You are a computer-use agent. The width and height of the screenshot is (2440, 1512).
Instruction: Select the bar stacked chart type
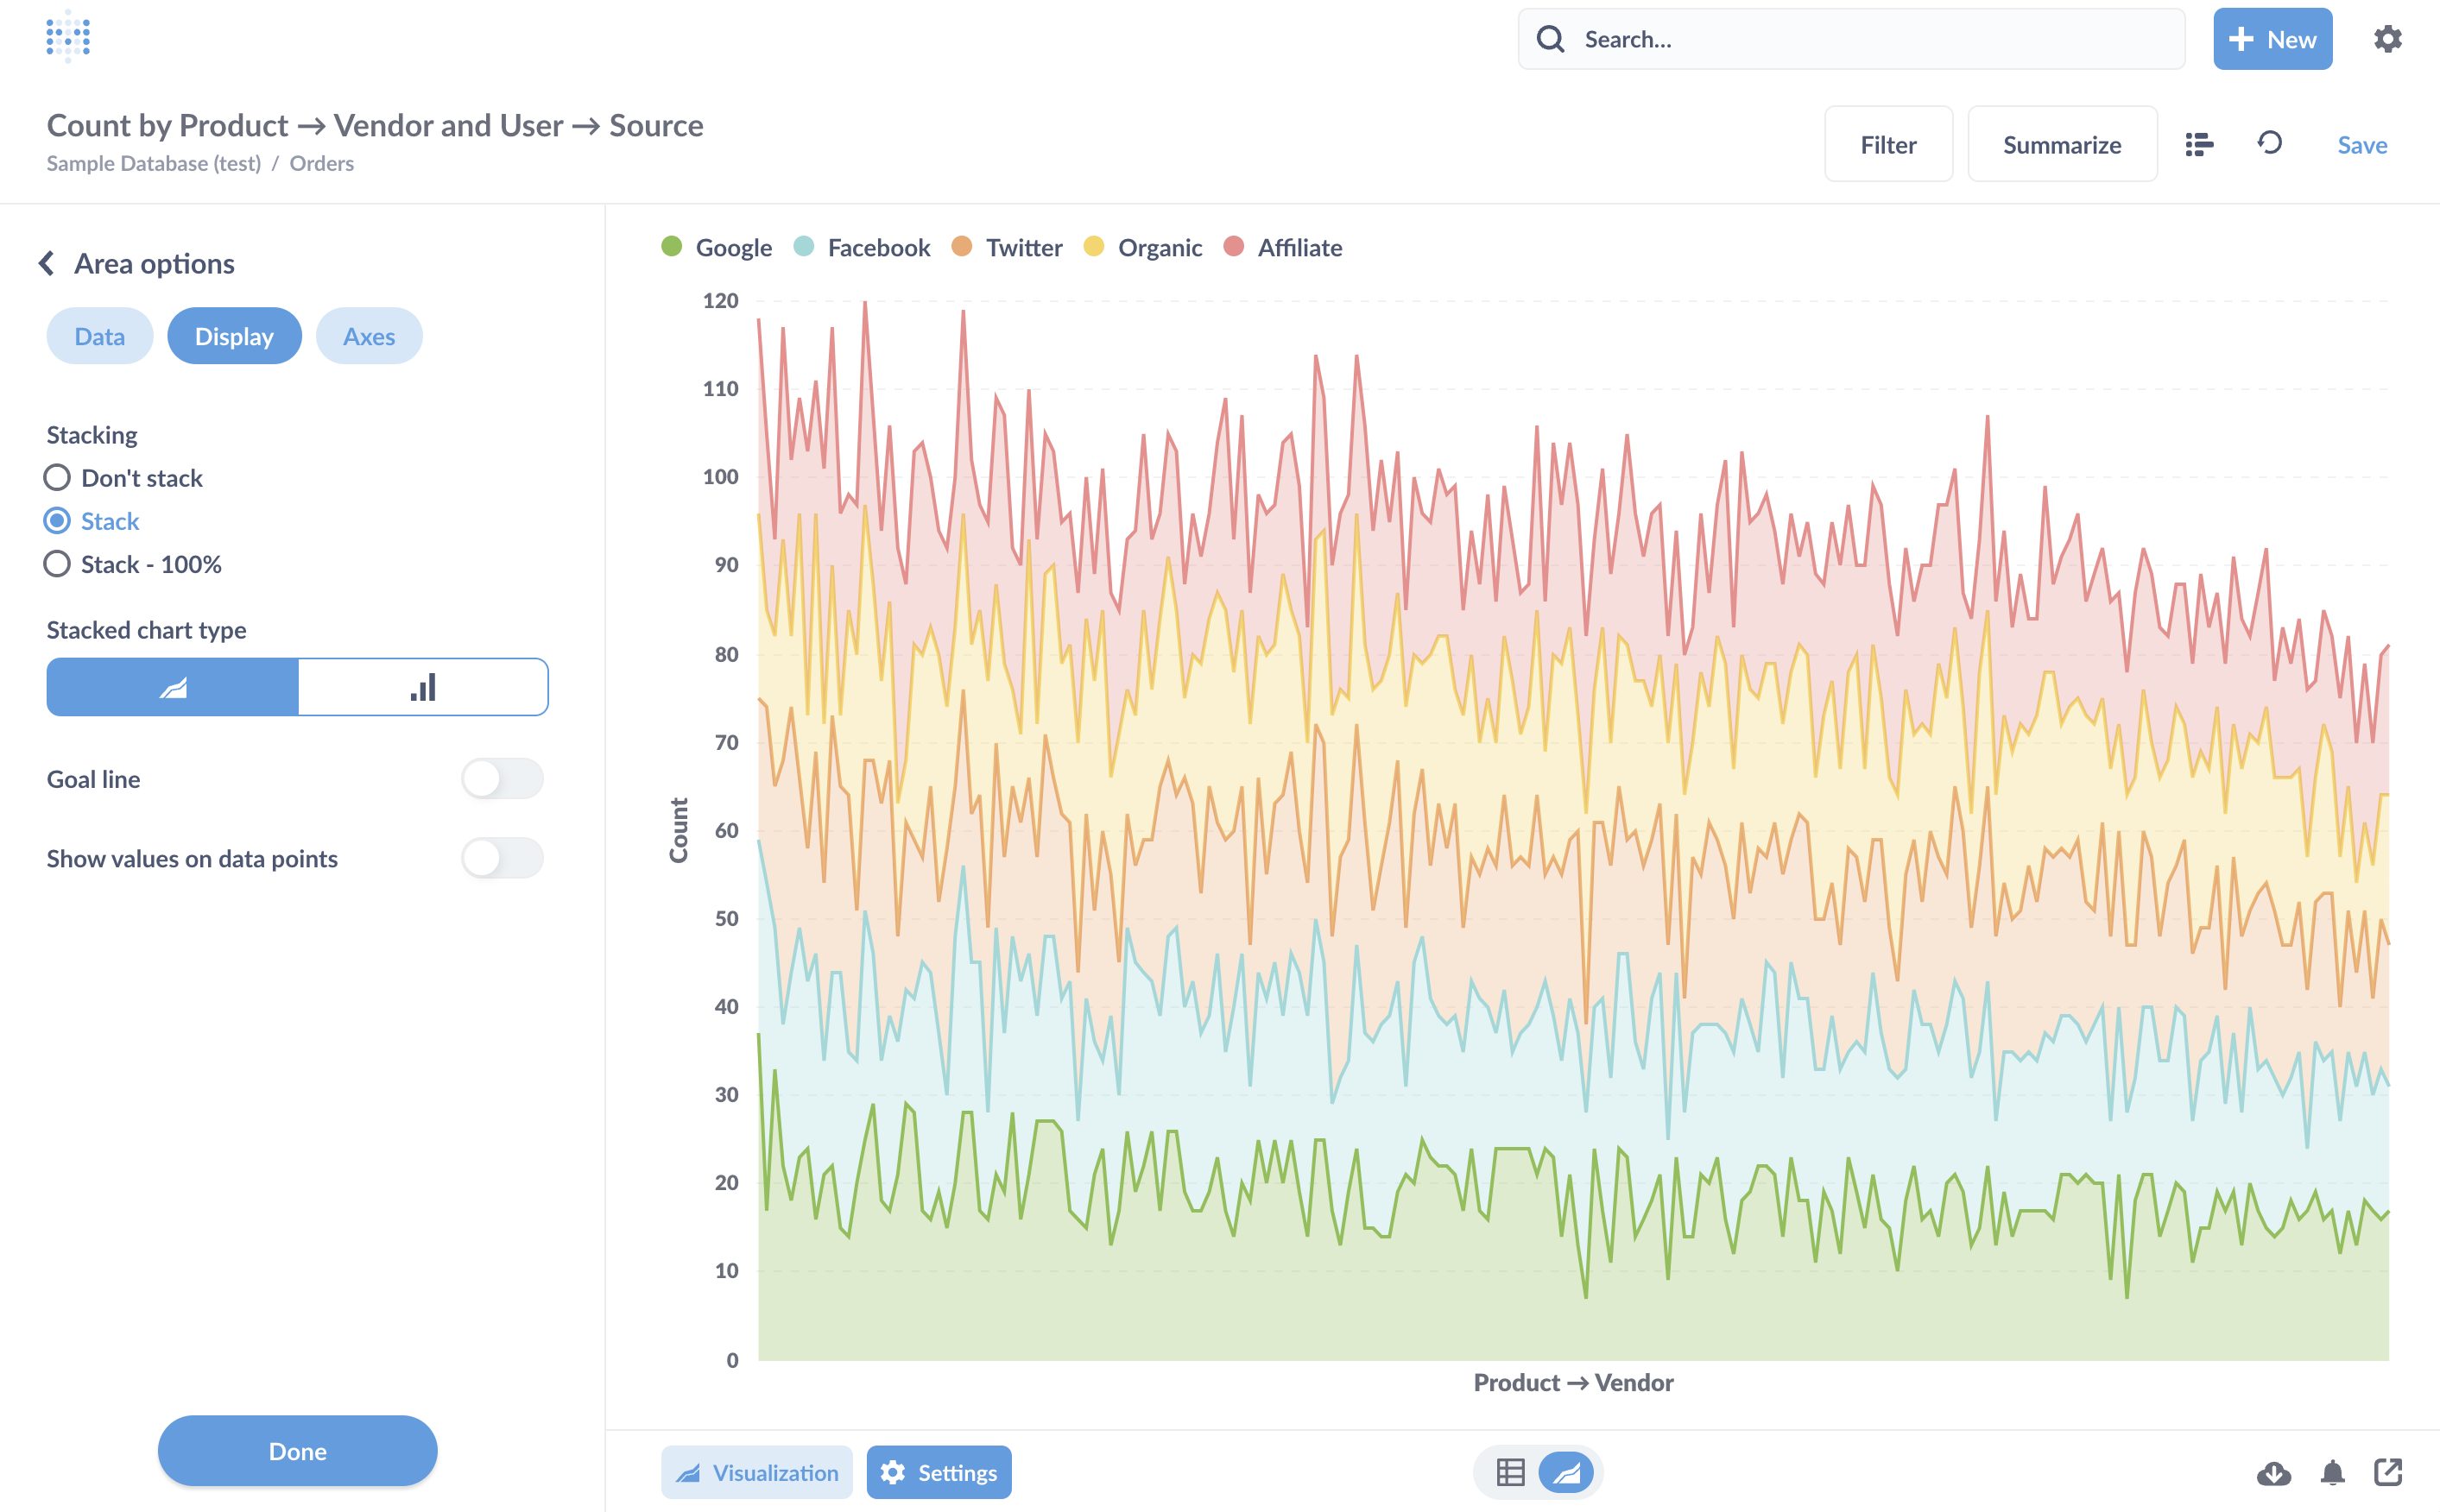tap(423, 687)
